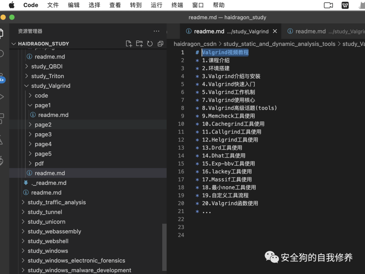Expand the study_windows folder
This screenshot has width=365, height=274.
pos(23,251)
